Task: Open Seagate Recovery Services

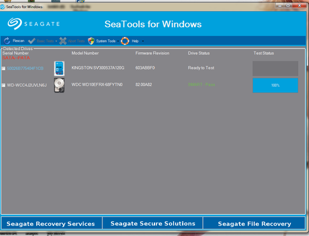Action: (x=51, y=223)
